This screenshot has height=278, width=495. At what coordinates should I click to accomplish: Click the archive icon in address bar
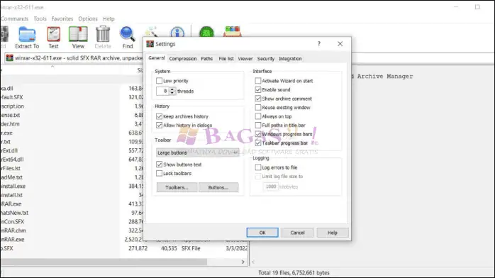coord(9,58)
